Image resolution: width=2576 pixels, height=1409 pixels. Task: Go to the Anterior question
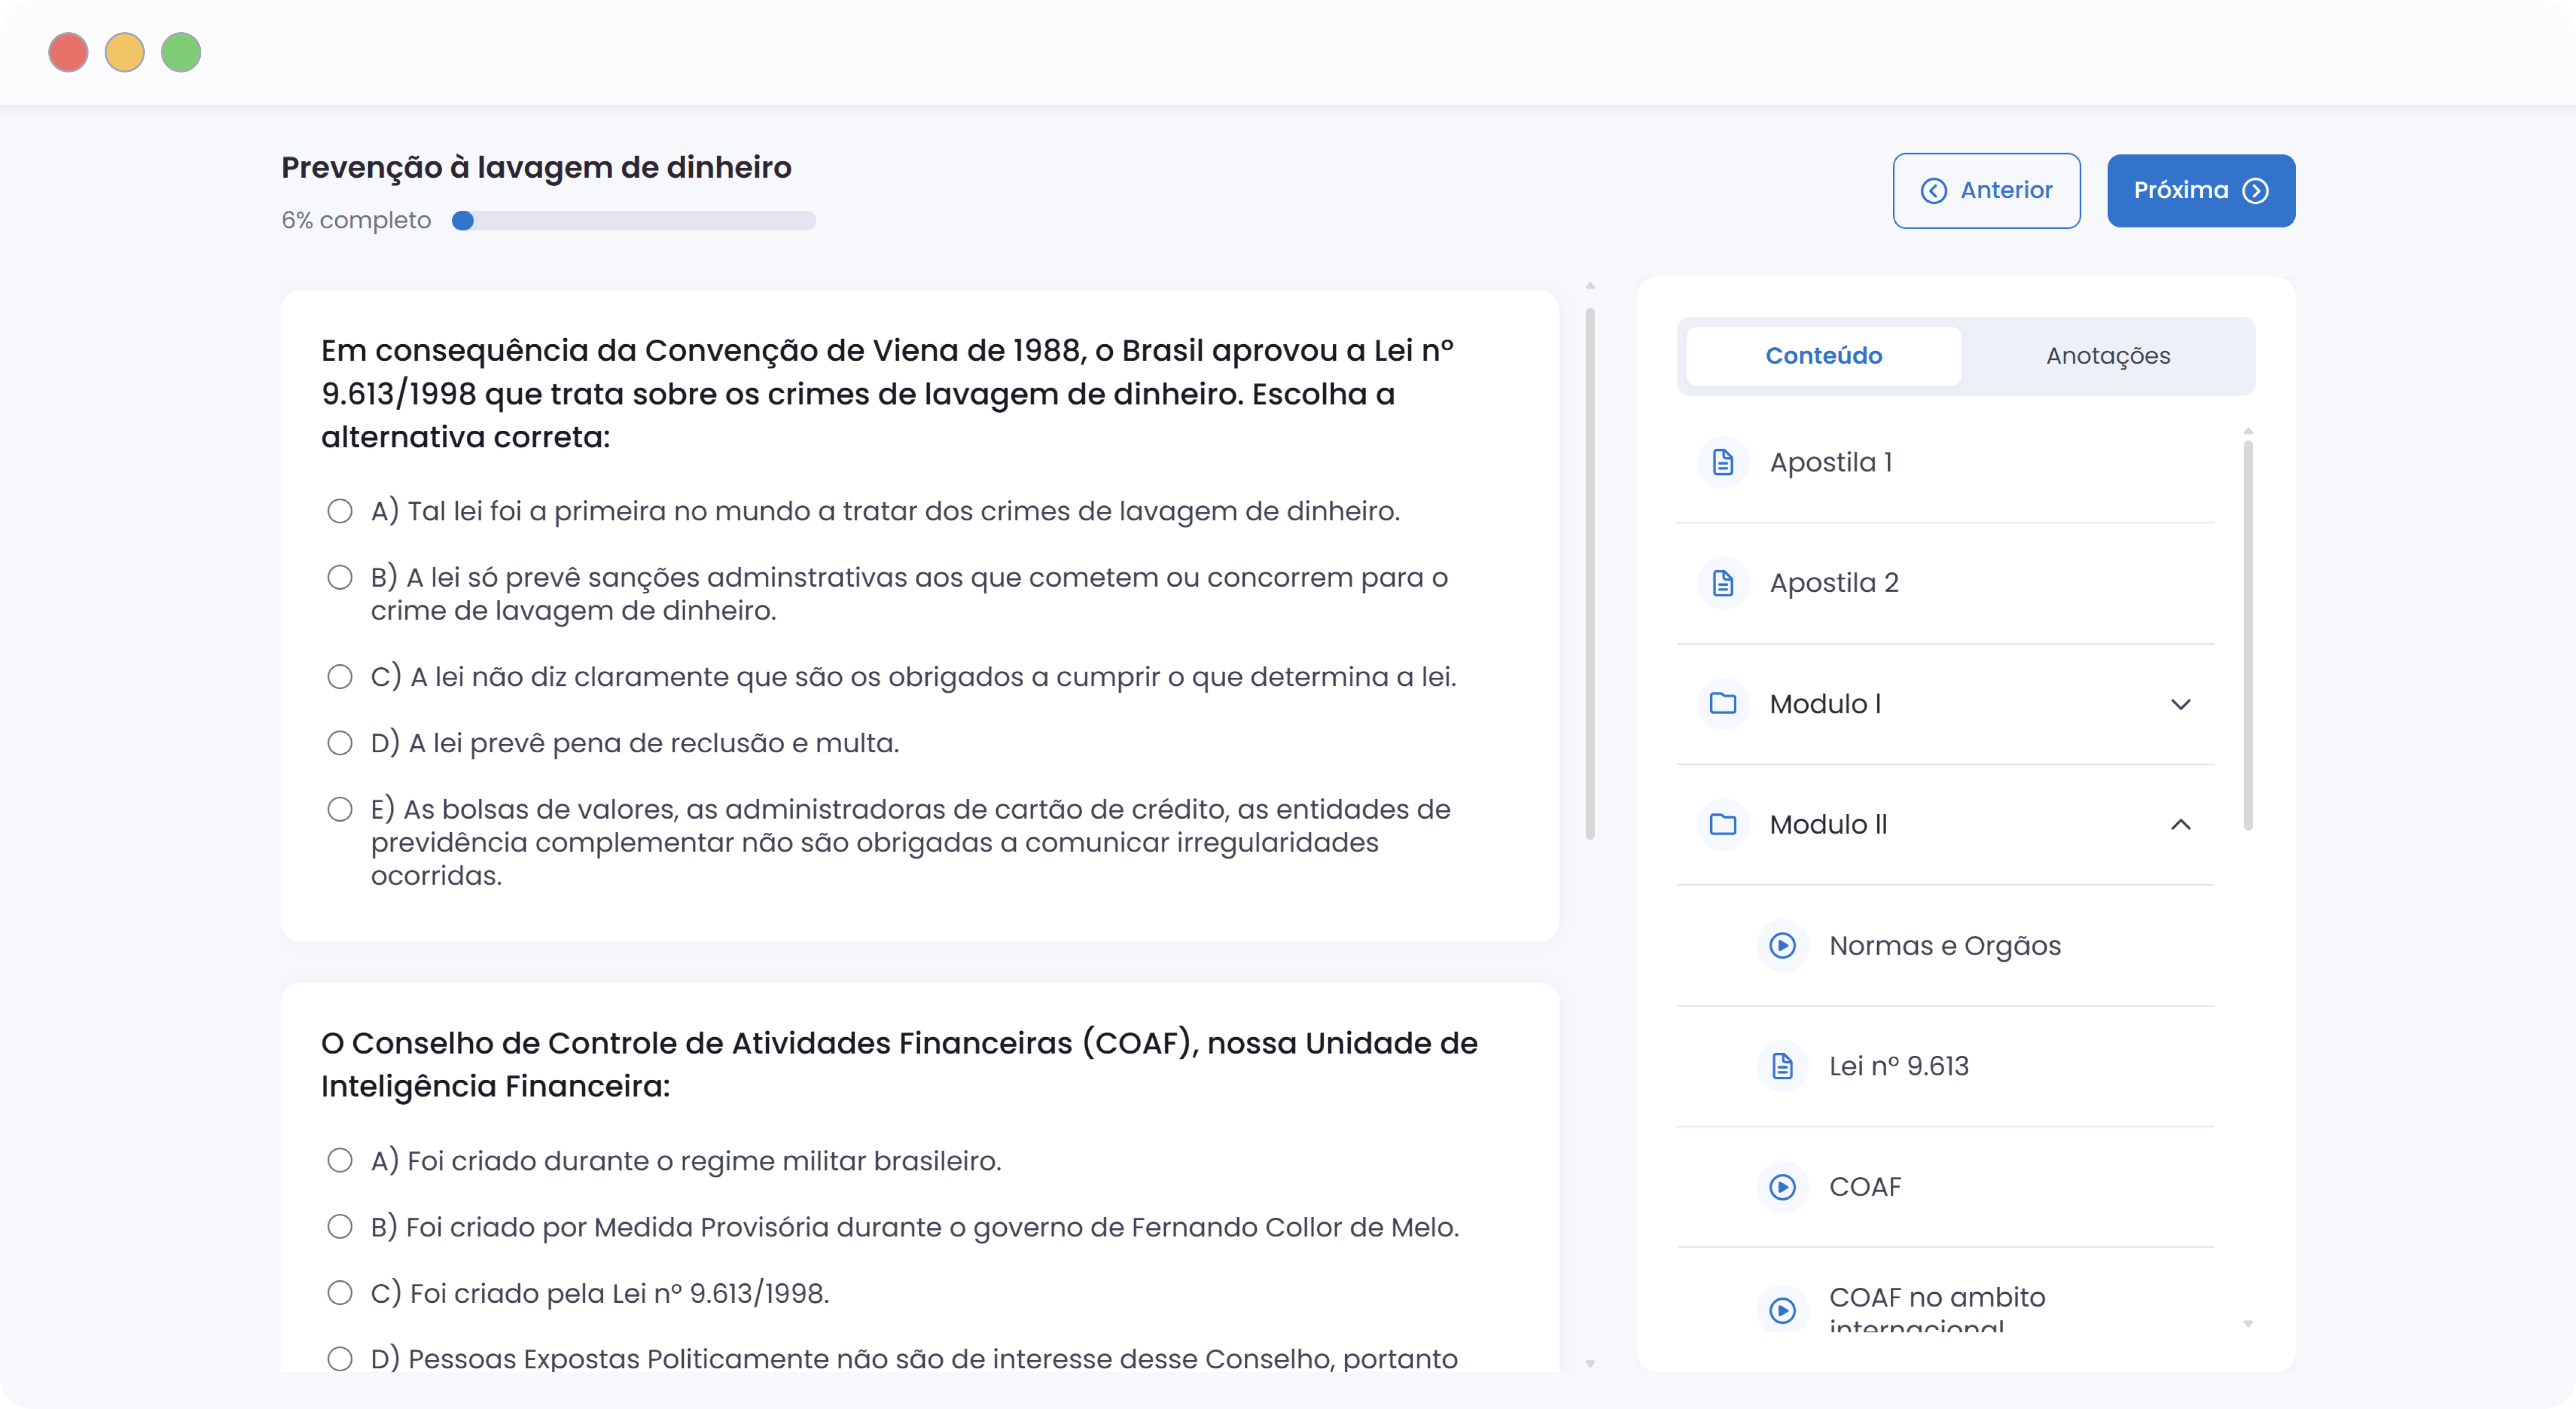(1986, 190)
